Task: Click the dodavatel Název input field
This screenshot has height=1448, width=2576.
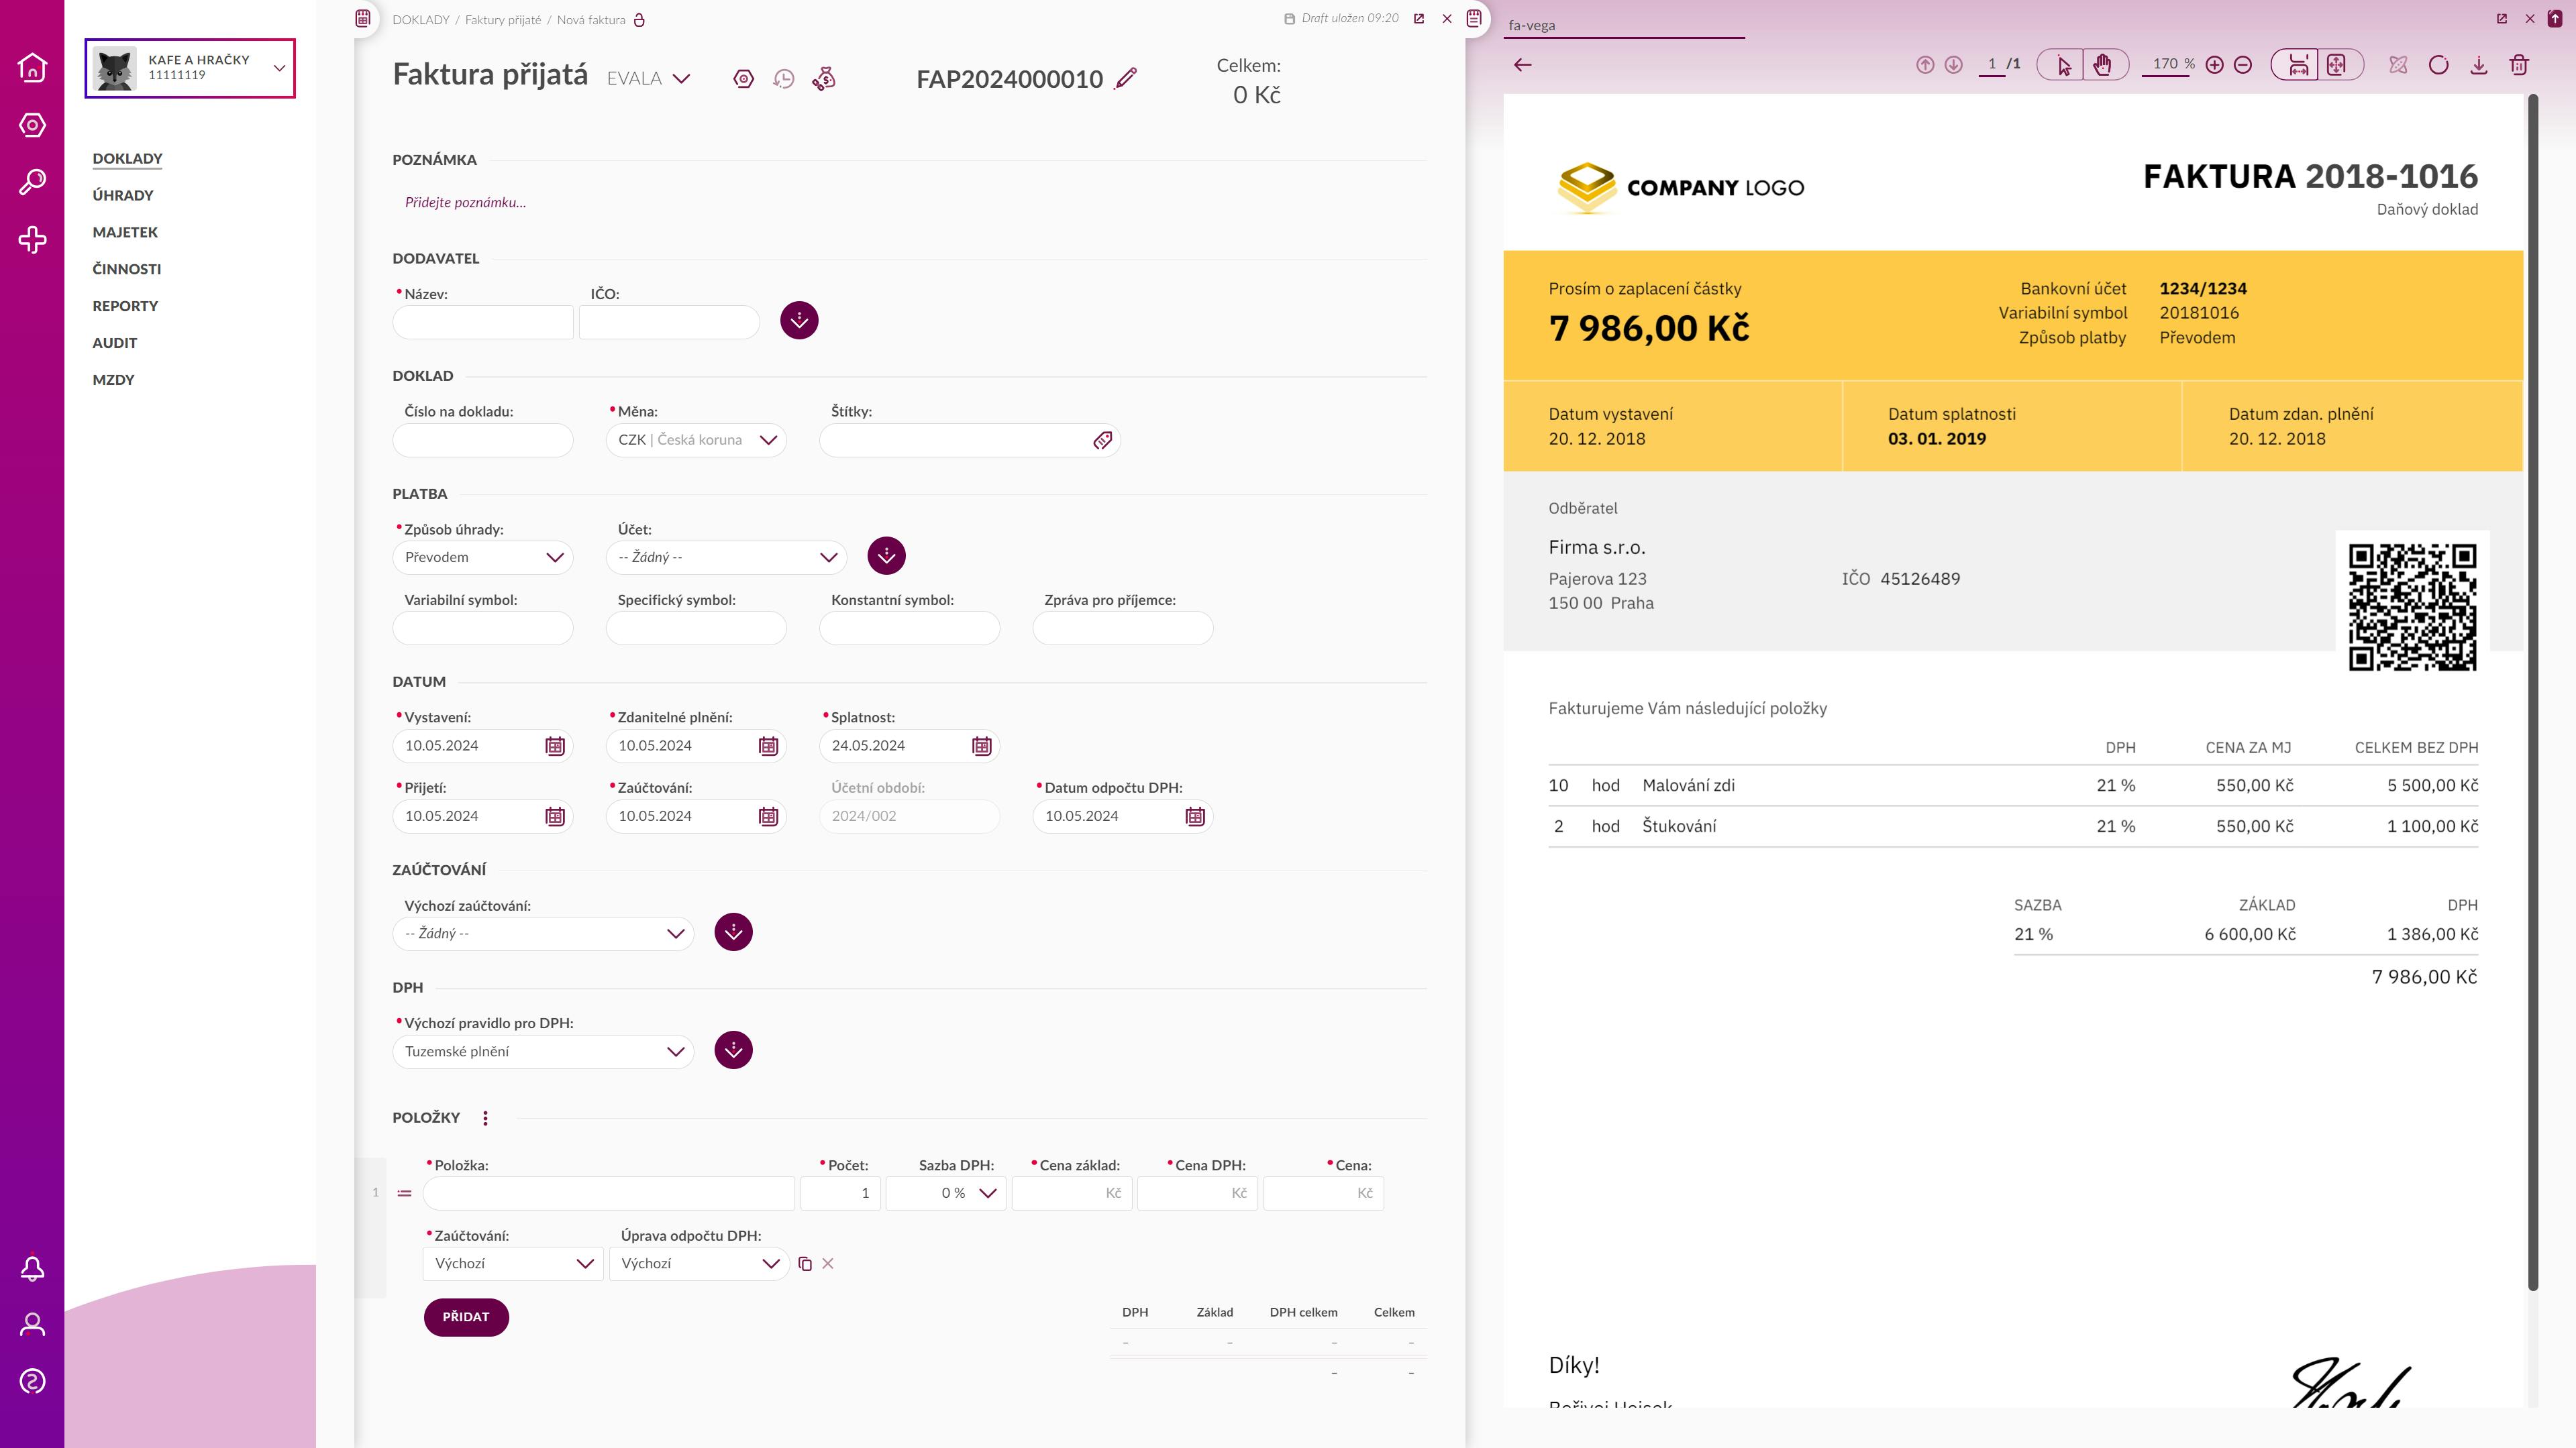Action: coord(482,322)
